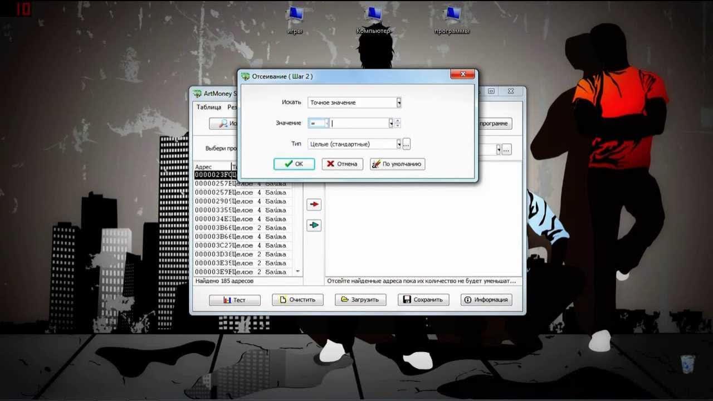
Task: Open the программы desktop icon
Action: coord(452,19)
